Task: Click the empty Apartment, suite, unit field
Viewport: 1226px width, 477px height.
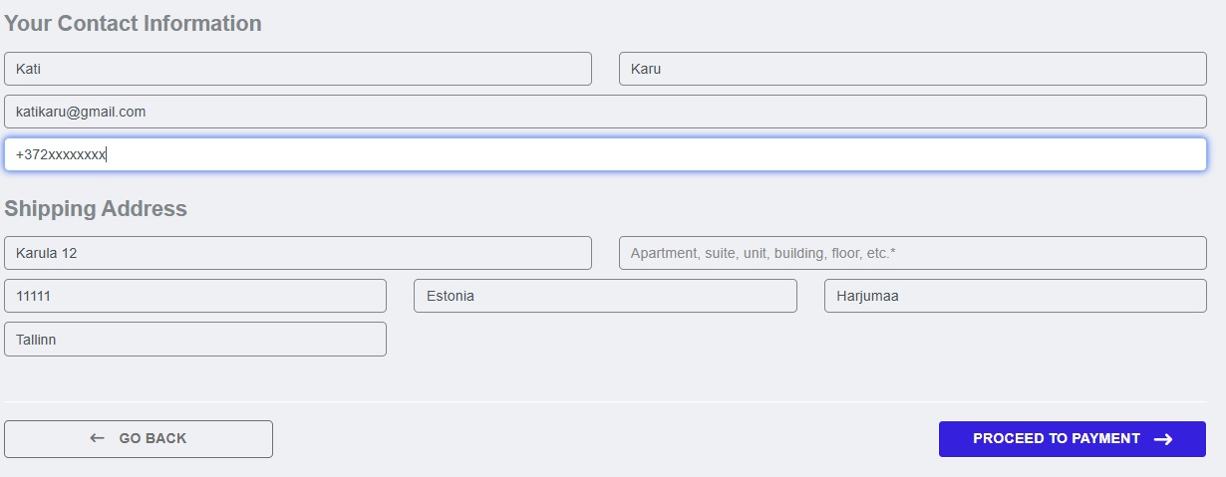Action: [x=912, y=253]
